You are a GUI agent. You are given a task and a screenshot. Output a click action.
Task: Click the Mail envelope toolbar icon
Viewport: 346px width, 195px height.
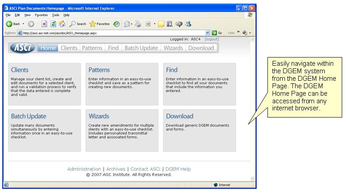(x=127, y=24)
